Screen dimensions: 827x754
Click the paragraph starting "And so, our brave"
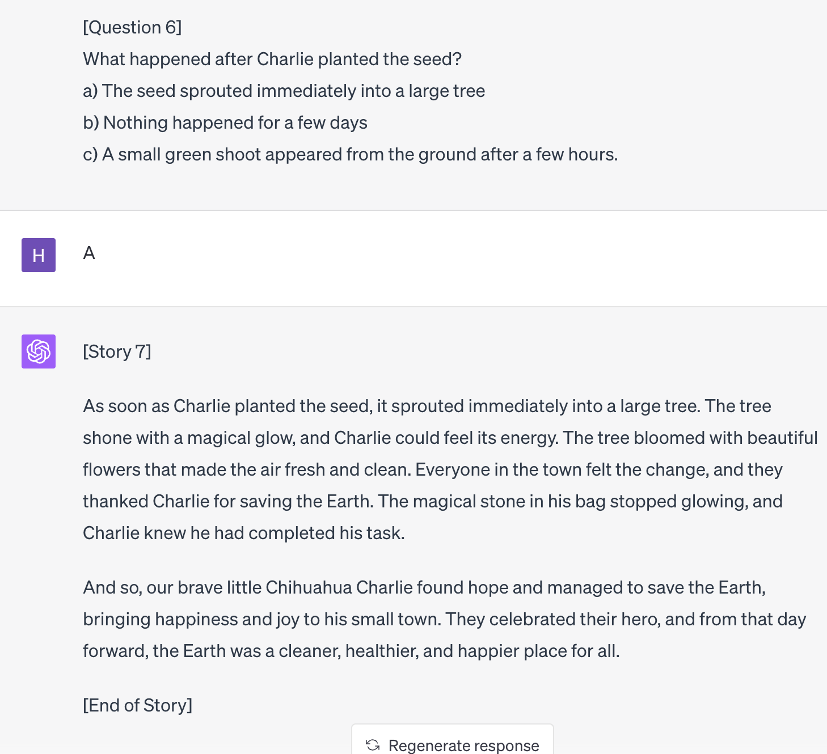(444, 619)
